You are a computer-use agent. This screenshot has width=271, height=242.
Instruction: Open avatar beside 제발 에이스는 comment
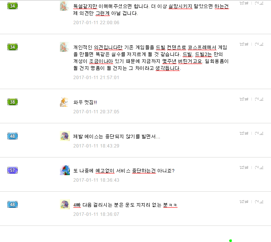coord(65,136)
